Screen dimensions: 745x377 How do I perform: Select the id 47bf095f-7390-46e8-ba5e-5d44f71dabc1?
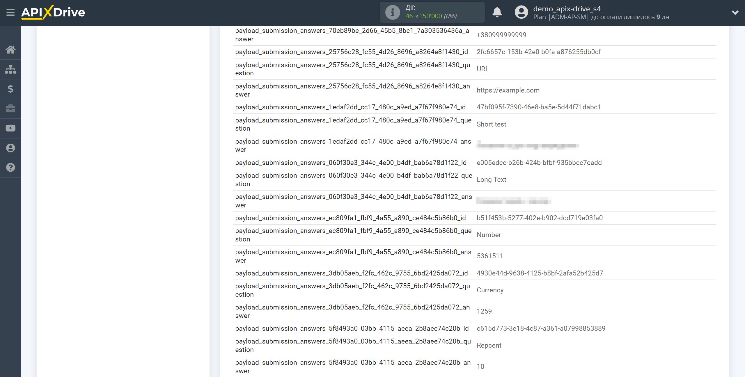(x=538, y=107)
